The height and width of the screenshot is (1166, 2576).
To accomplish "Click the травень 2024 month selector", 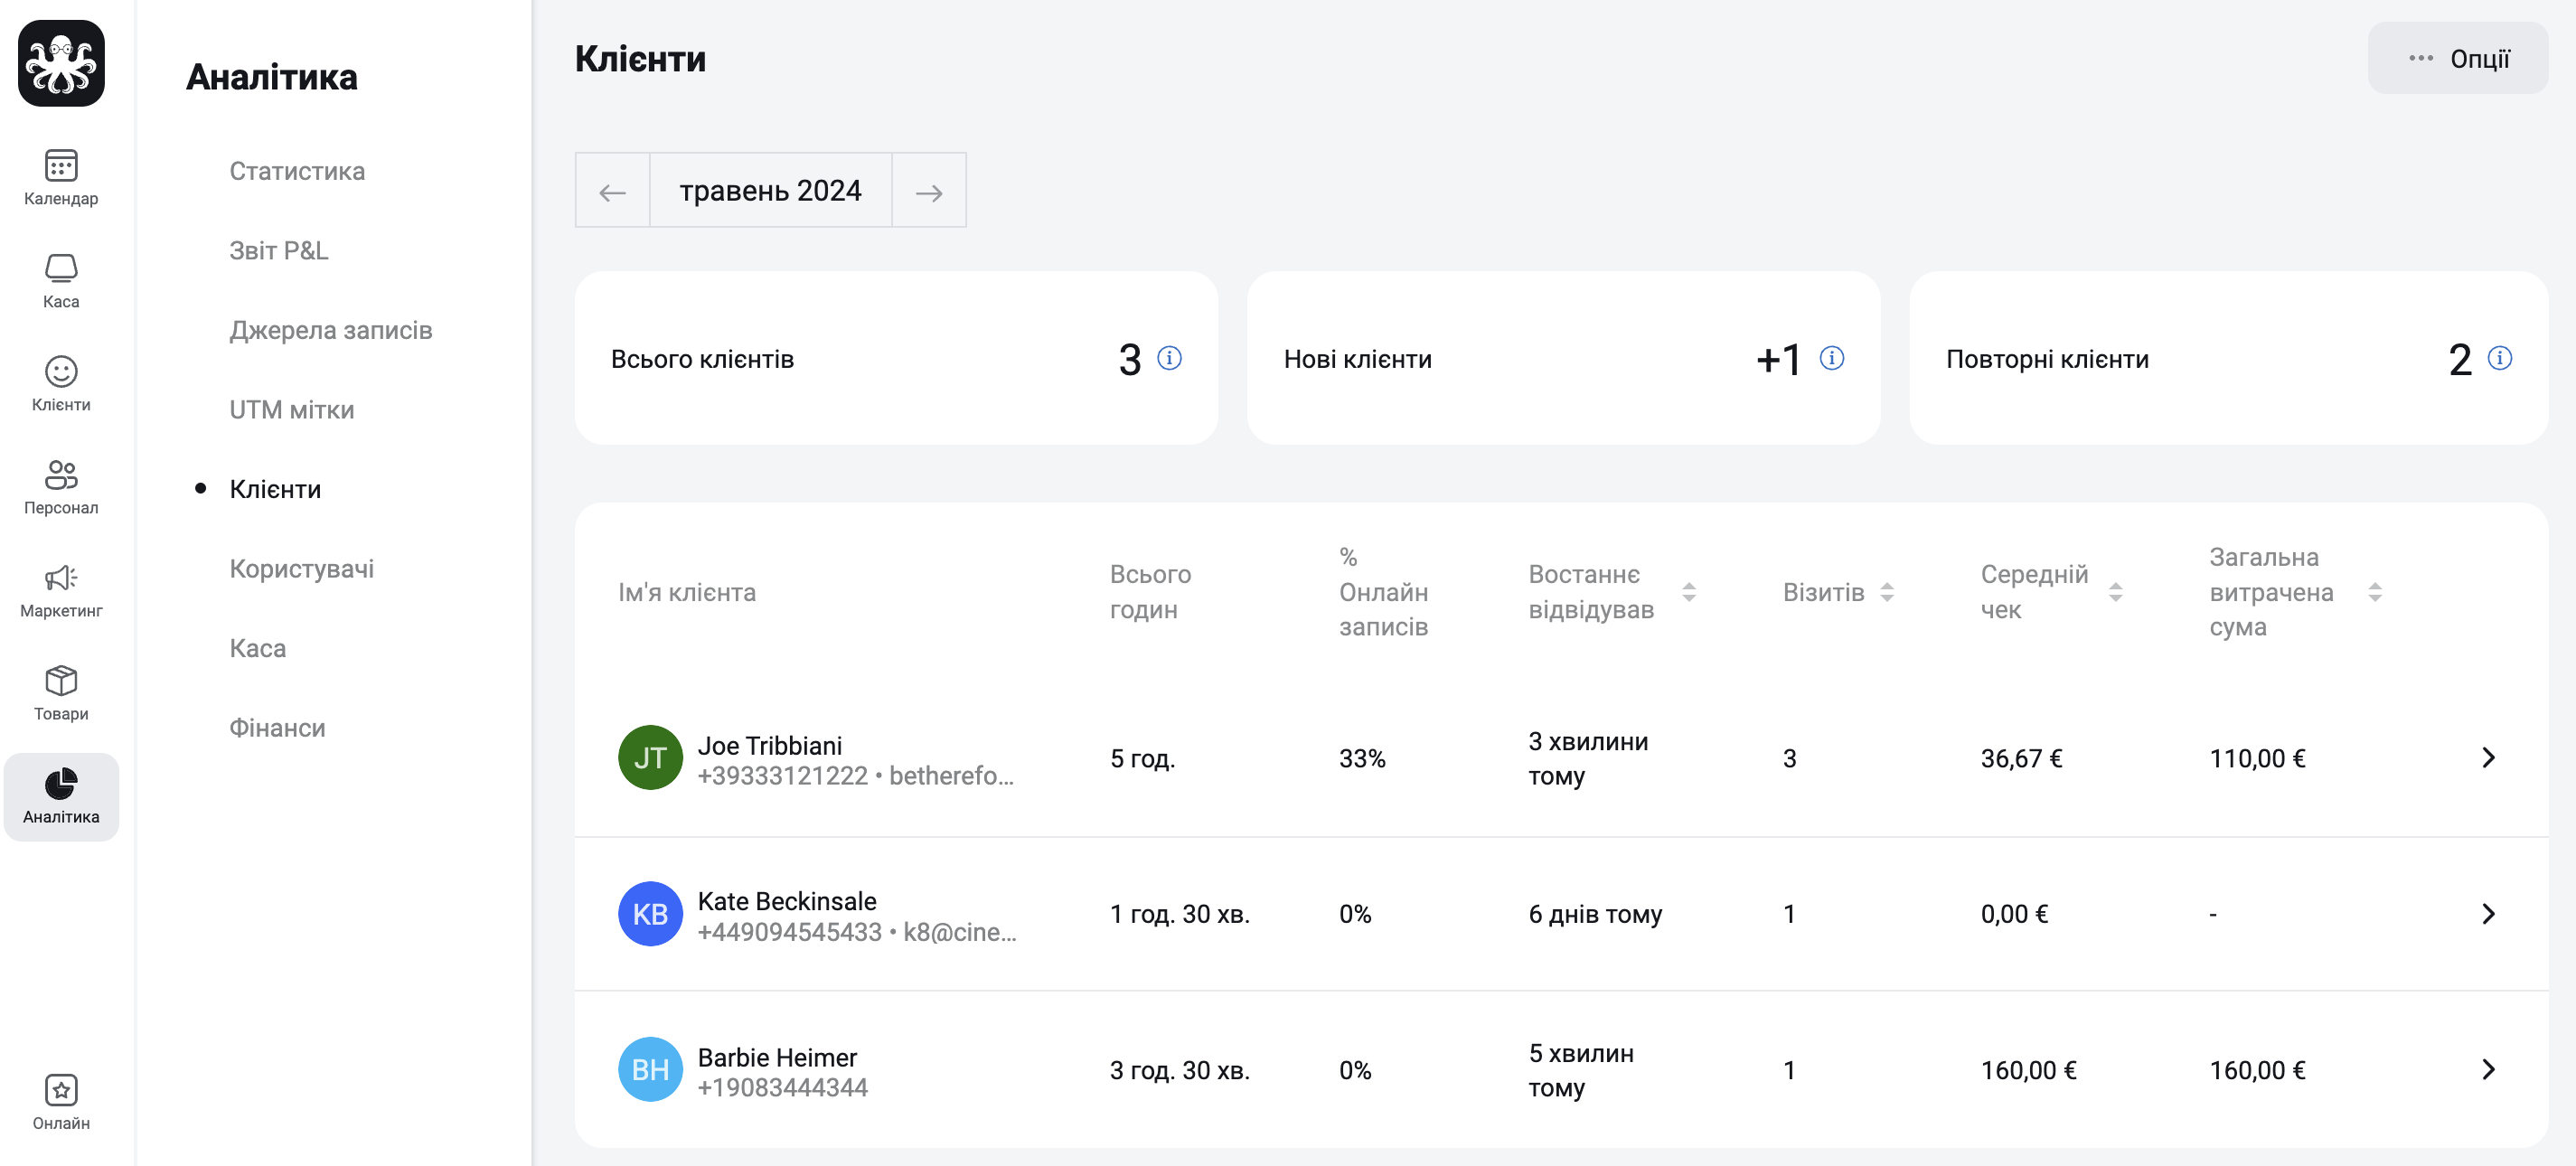I will pos(770,190).
